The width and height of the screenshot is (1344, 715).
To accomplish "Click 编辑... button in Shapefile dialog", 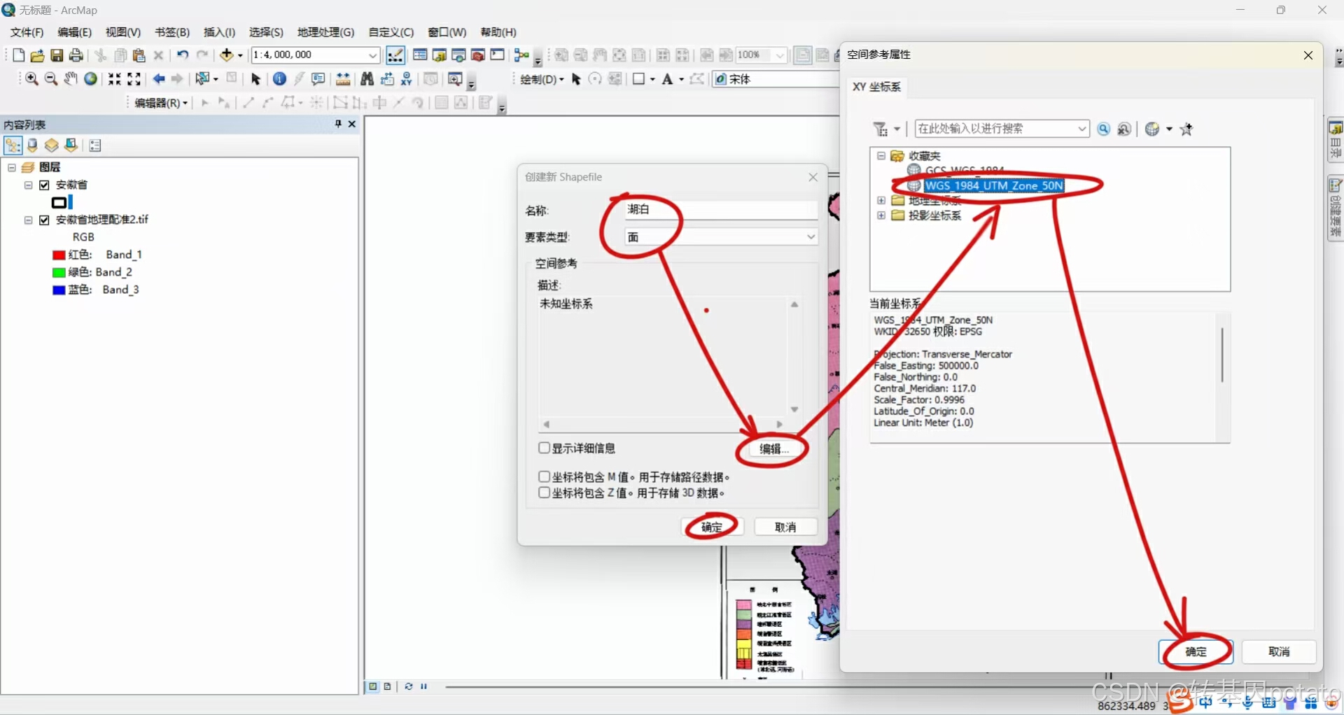I will 773,449.
